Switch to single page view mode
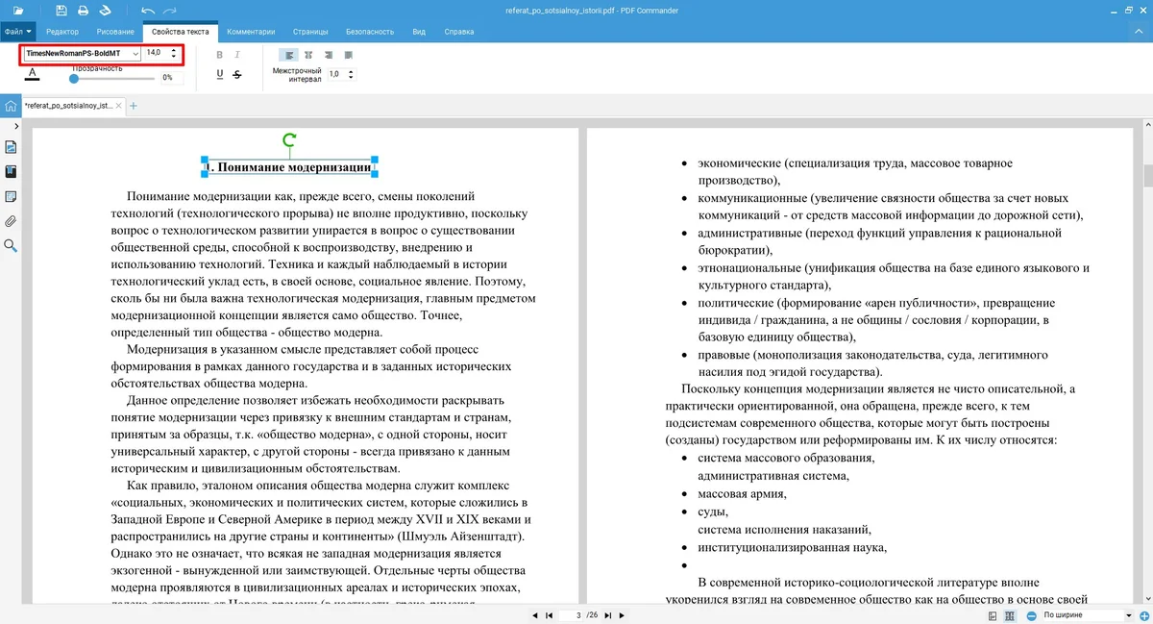 (994, 615)
